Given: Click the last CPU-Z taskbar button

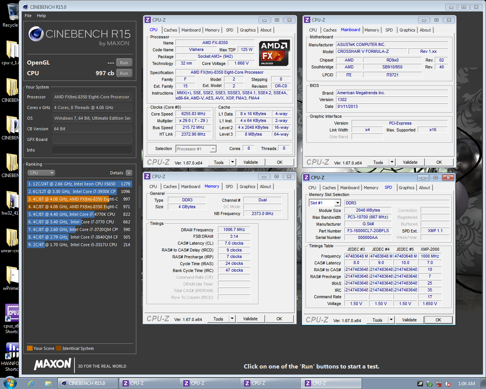Looking at the screenshot, I should (x=331, y=383).
